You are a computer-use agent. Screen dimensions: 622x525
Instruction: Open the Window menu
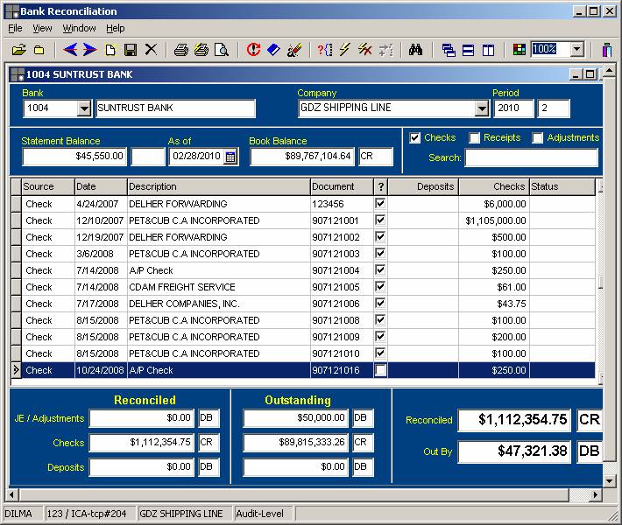pyautogui.click(x=79, y=28)
